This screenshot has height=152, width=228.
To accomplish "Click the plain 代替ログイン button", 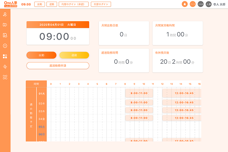I will click(x=101, y=4).
